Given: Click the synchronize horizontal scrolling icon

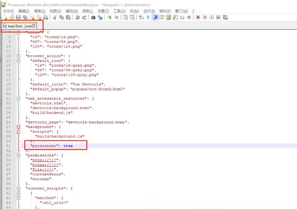Looking at the screenshot, I should 132,18.
